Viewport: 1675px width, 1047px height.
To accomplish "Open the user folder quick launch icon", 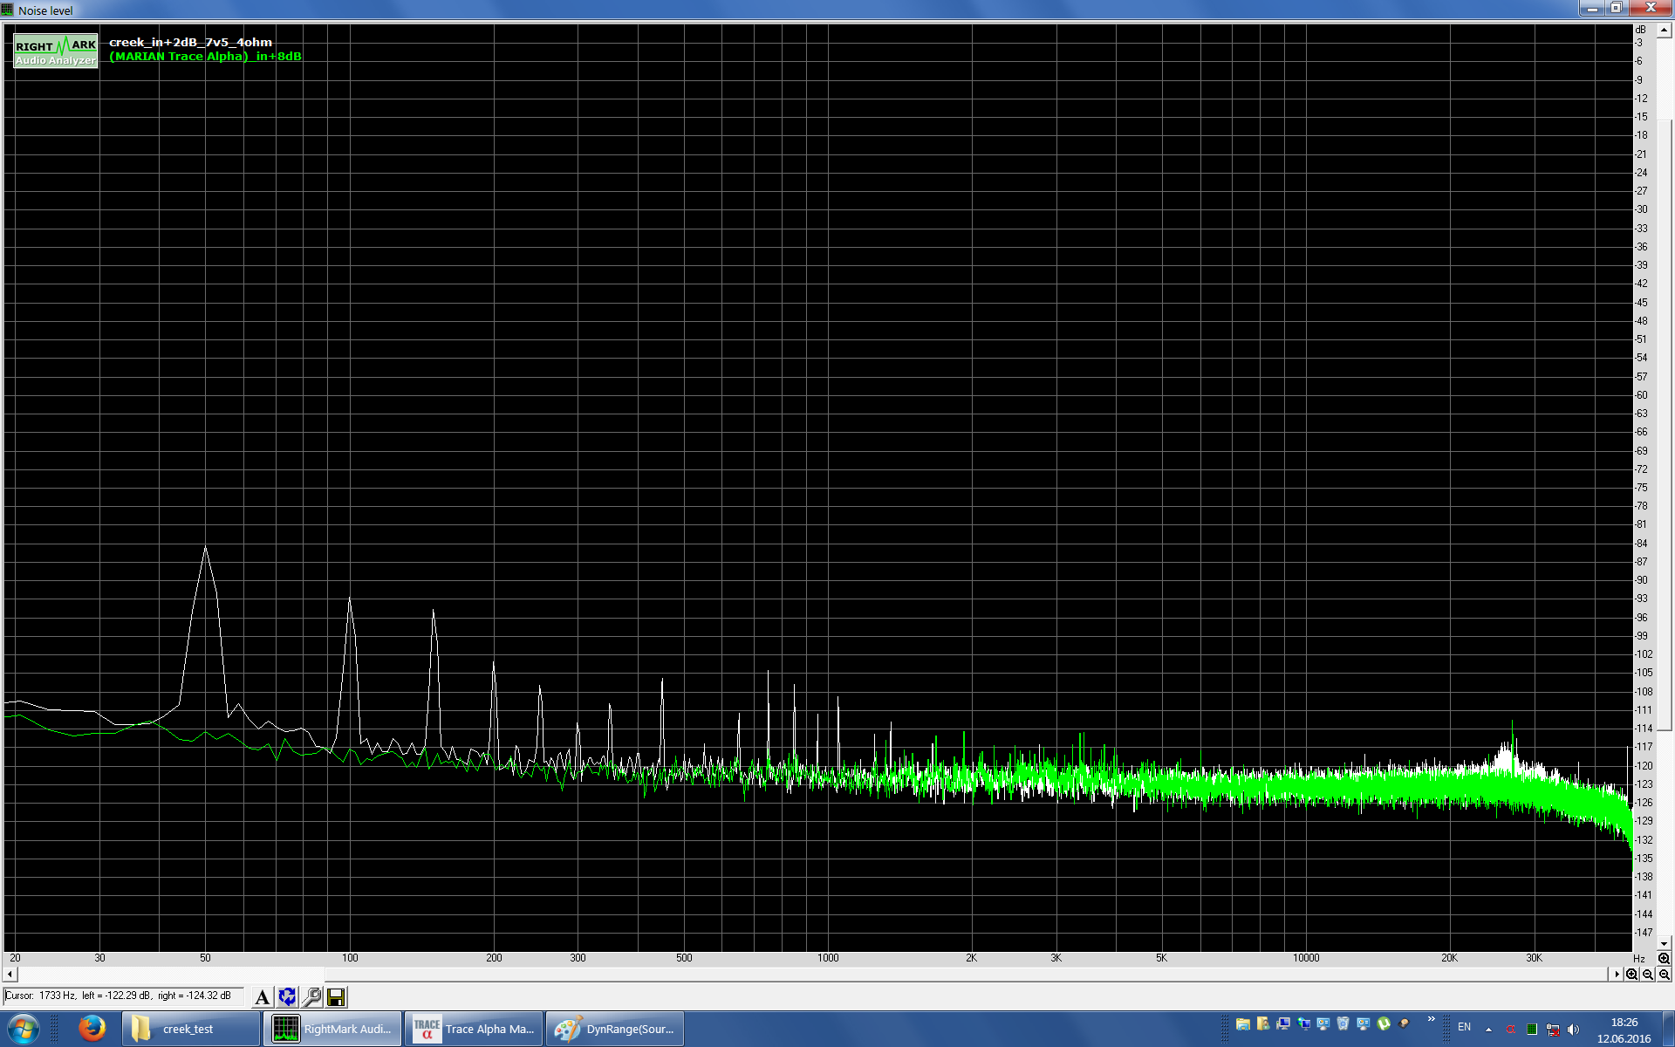I will [1263, 1024].
